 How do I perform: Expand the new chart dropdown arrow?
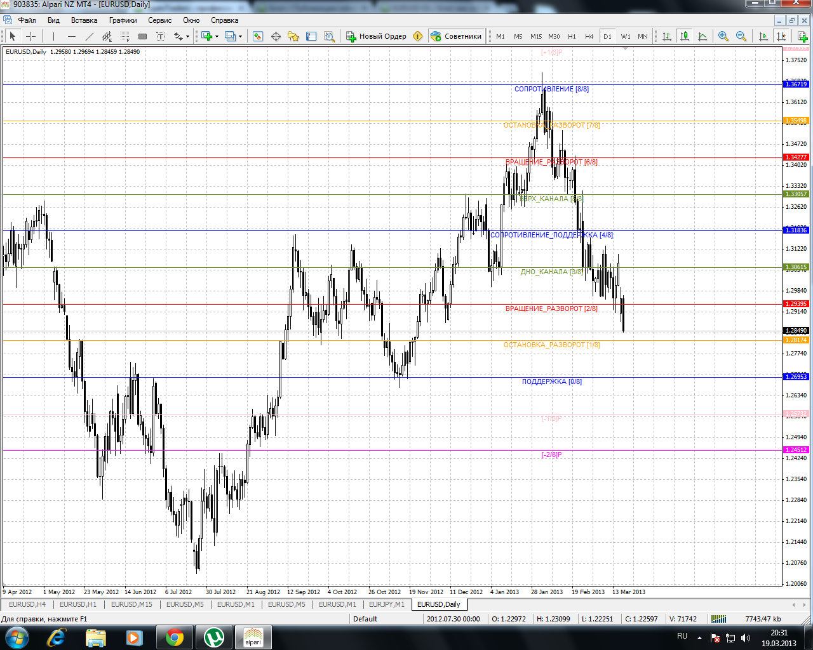(217, 36)
